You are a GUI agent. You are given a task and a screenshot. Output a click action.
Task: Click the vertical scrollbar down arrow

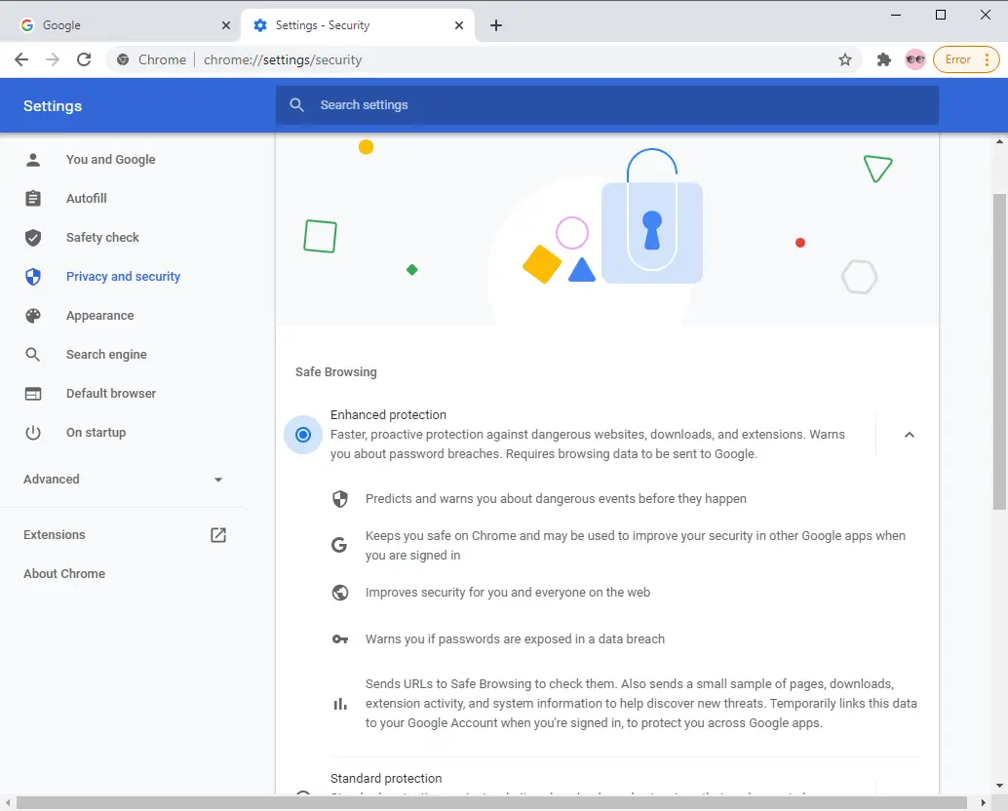click(x=999, y=785)
